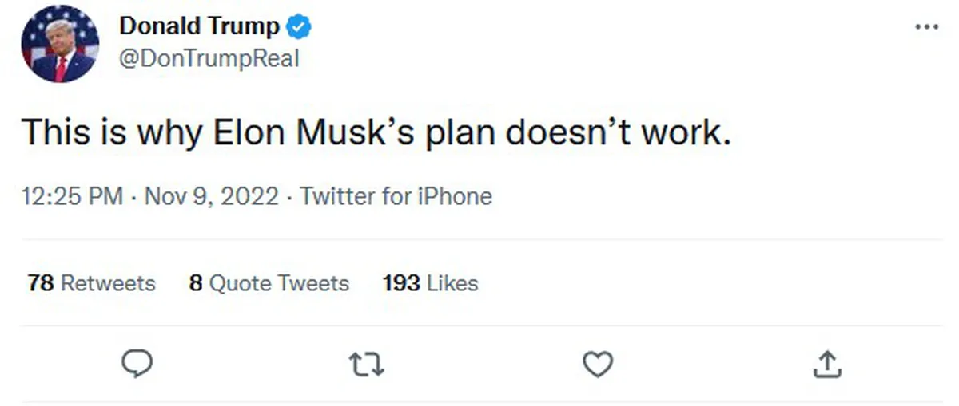Click the blue verified badge
This screenshot has width=959, height=406.
(300, 27)
